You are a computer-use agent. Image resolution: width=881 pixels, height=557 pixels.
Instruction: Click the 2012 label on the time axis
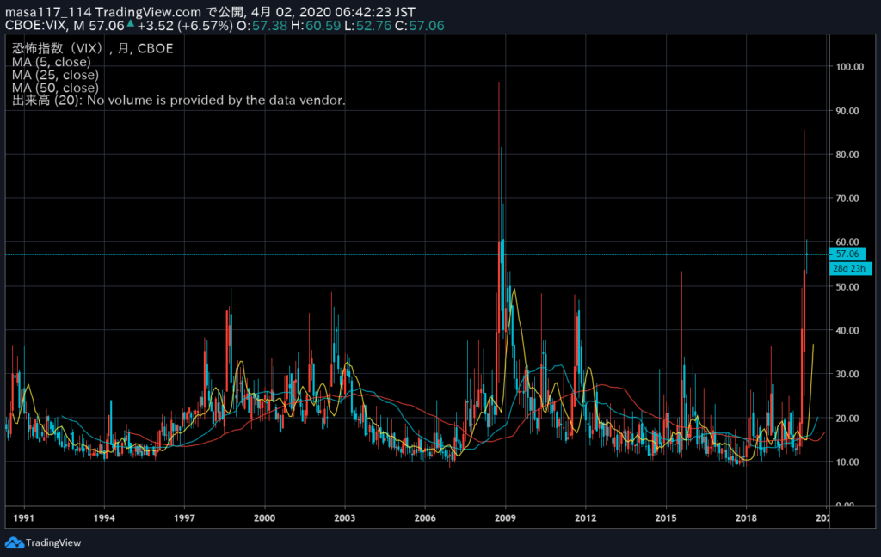(585, 517)
